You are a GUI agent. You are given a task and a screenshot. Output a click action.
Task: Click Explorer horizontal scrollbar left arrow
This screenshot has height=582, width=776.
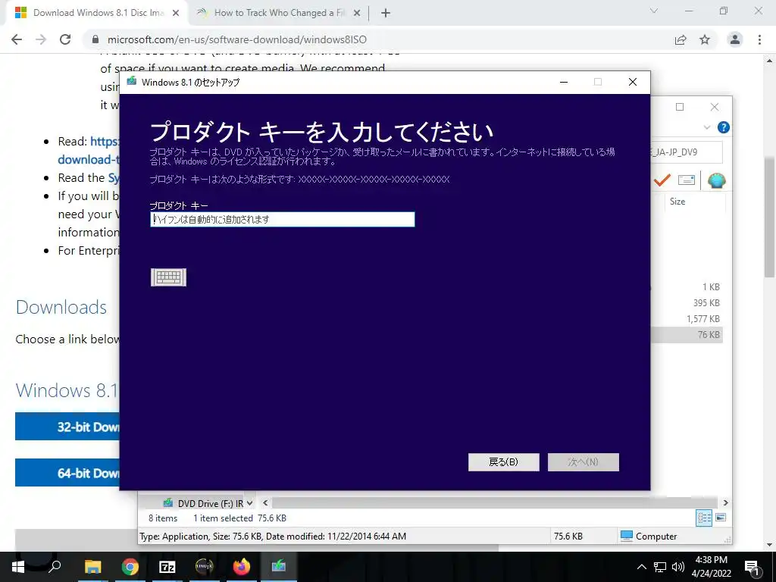[x=265, y=503]
